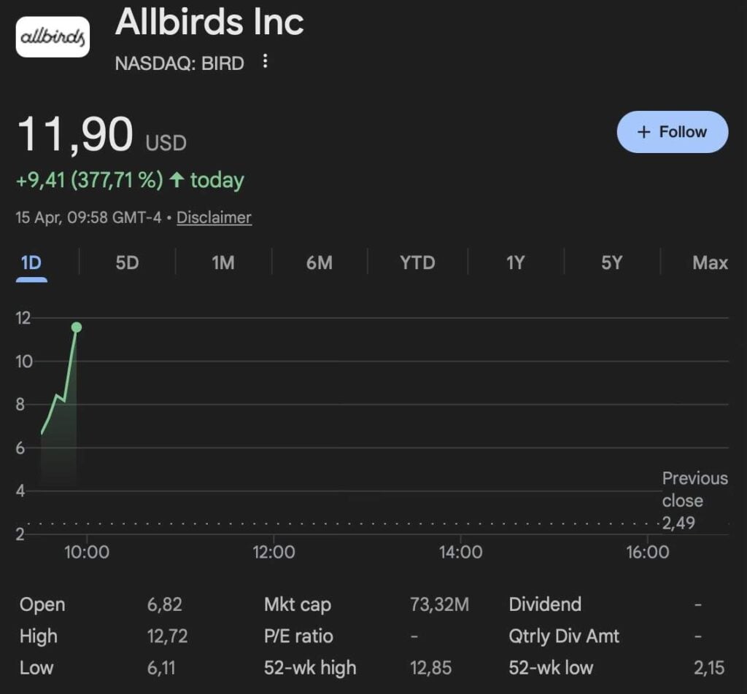Show the Max time range
747x694 pixels.
[710, 262]
